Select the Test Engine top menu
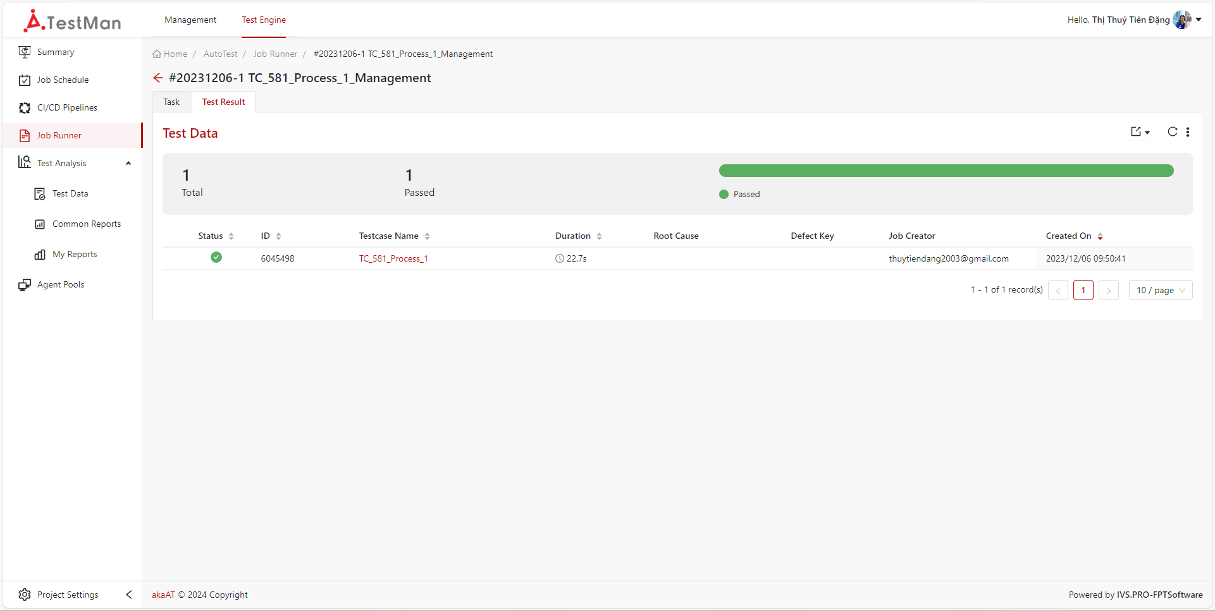1215x611 pixels. pos(264,20)
